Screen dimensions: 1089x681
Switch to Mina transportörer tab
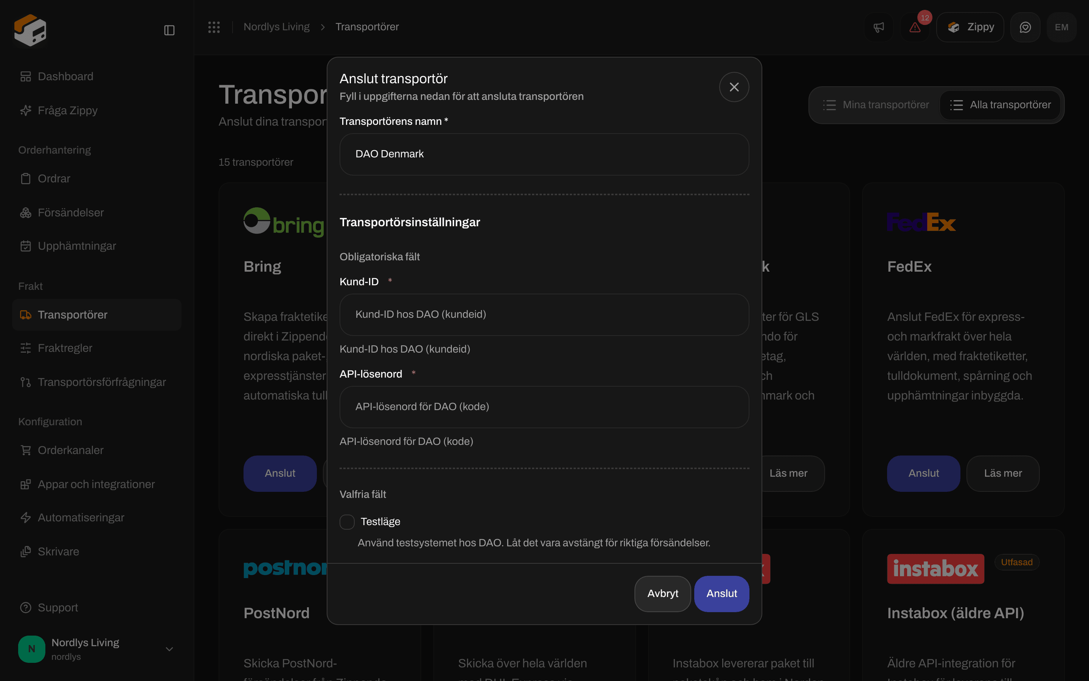[876, 105]
